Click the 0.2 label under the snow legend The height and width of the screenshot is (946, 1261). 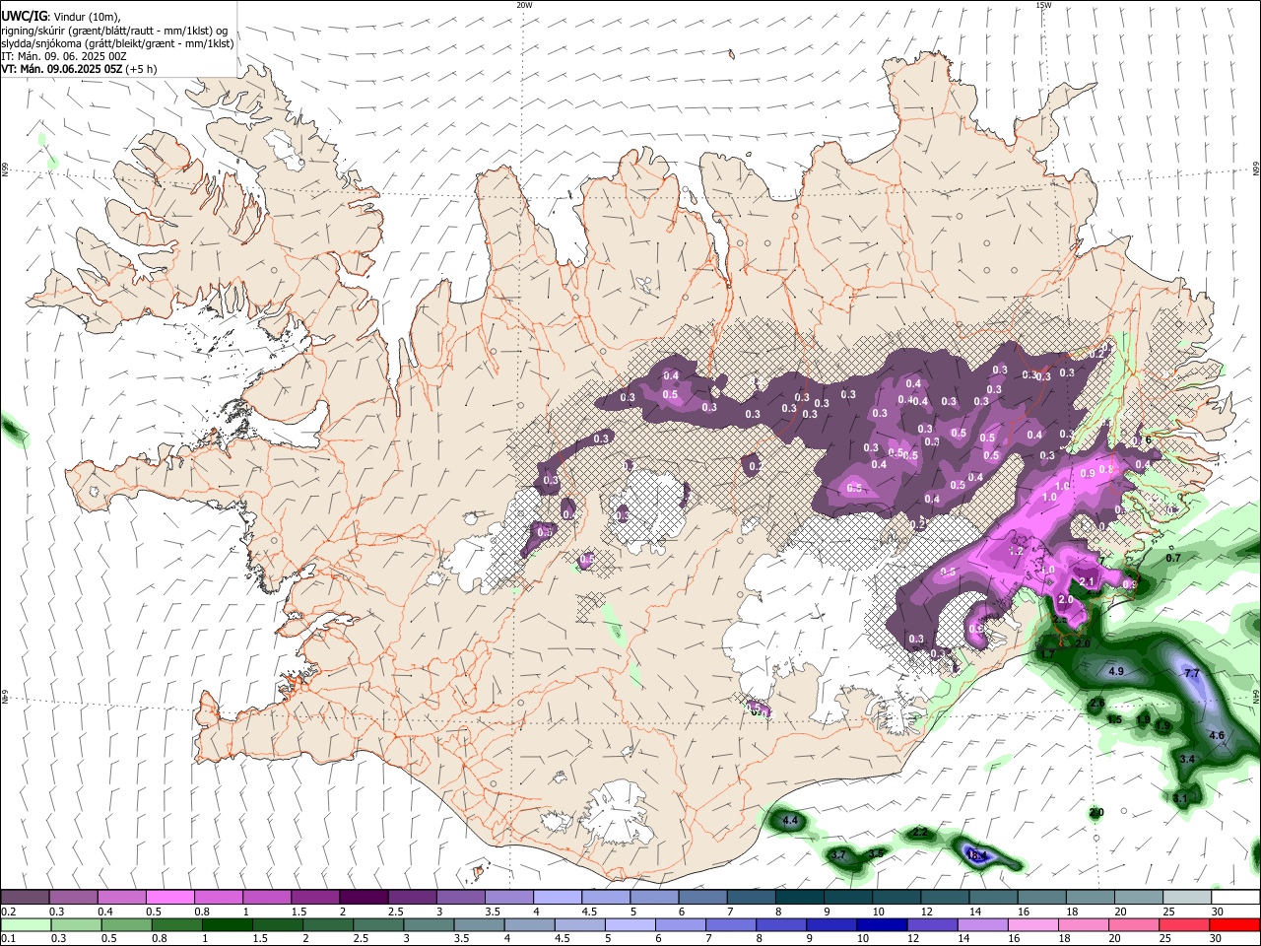click(x=8, y=912)
